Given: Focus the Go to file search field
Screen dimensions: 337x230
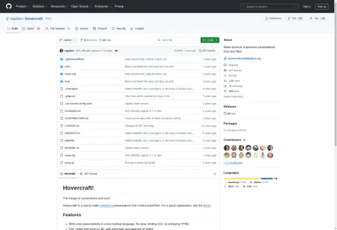Looking at the screenshot, I should (x=177, y=40).
